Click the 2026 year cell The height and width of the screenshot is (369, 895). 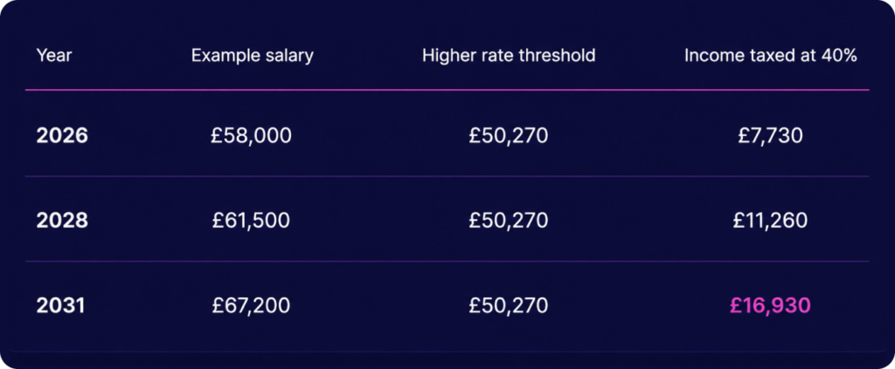point(62,135)
